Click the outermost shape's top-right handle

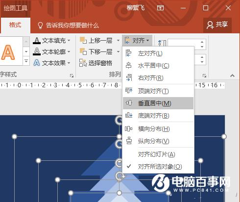[224, 136]
